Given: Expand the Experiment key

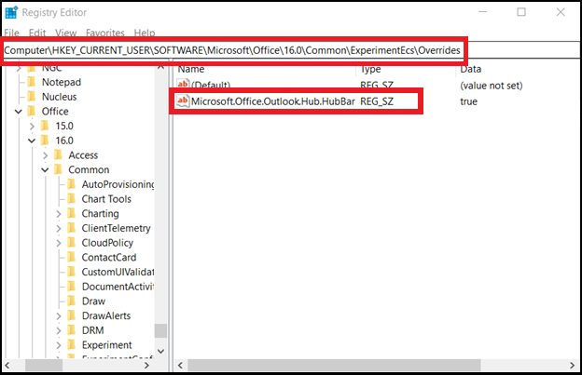Looking at the screenshot, I should point(58,345).
